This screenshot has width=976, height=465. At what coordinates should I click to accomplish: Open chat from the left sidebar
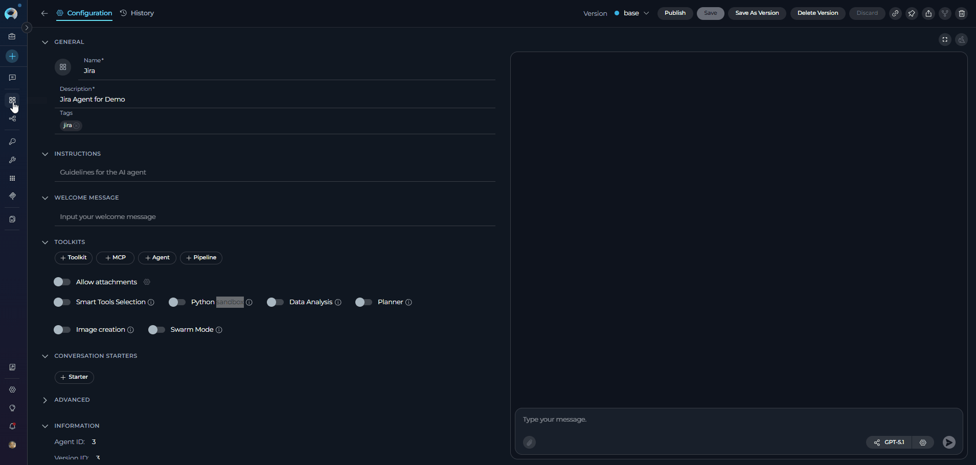point(12,78)
